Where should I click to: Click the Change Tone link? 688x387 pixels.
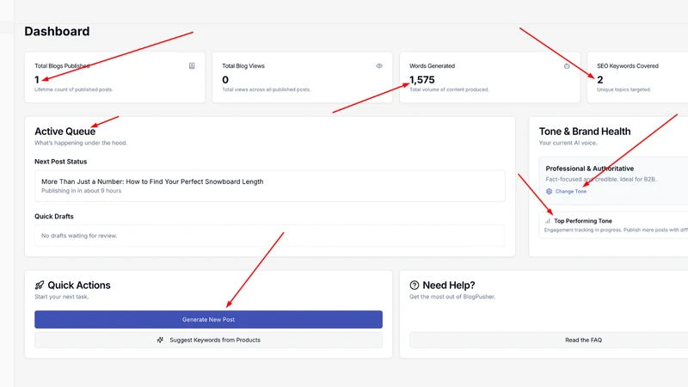tap(571, 191)
